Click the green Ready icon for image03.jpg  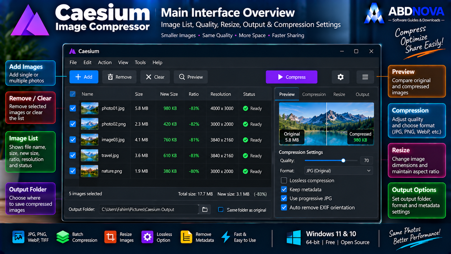[246, 140]
